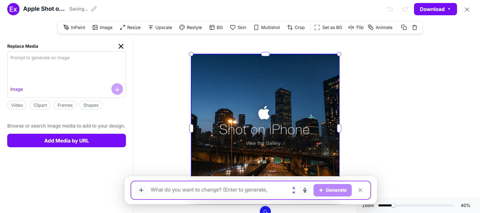Click the Upscale option
The width and height of the screenshot is (480, 213).
click(x=160, y=27)
